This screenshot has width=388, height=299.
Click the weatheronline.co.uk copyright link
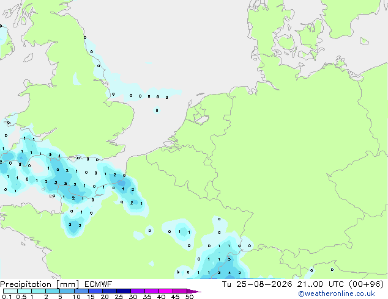pos(337,294)
